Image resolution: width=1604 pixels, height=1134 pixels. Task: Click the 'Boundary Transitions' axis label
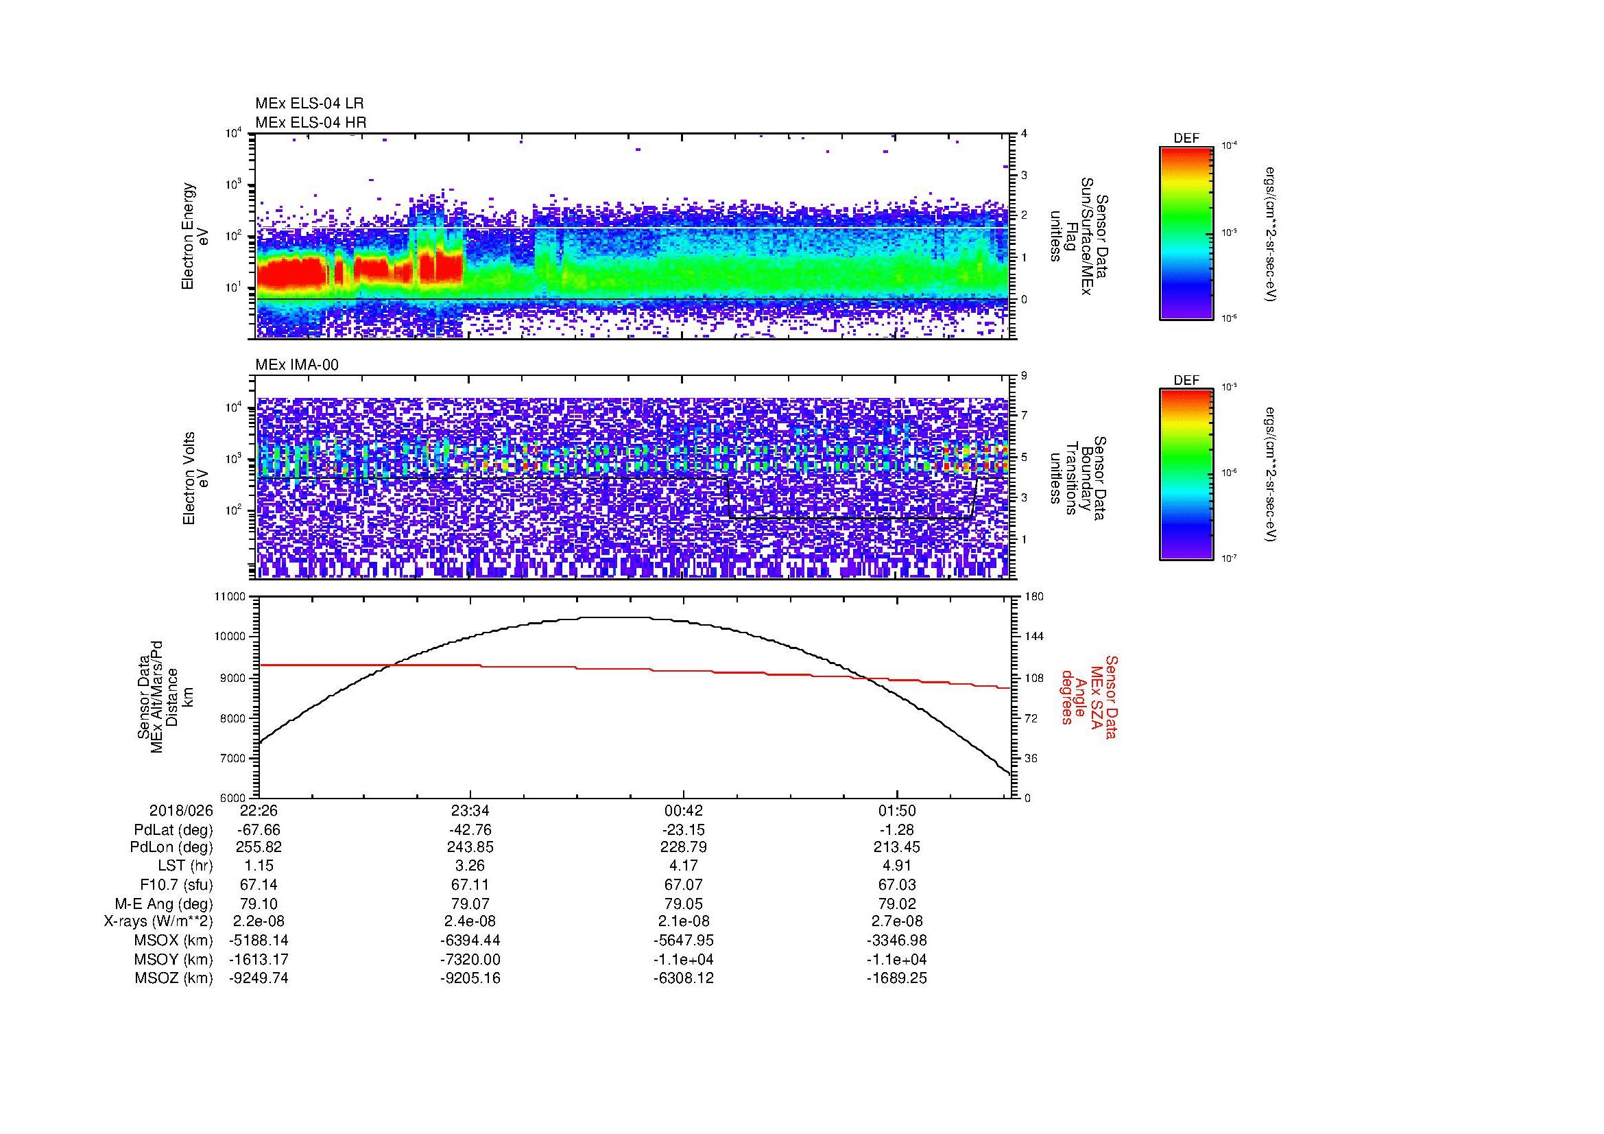click(x=1079, y=479)
